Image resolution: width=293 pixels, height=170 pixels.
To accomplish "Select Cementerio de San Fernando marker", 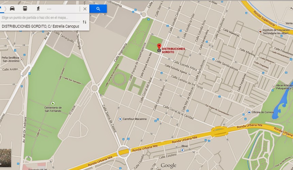I will [x=53, y=103].
